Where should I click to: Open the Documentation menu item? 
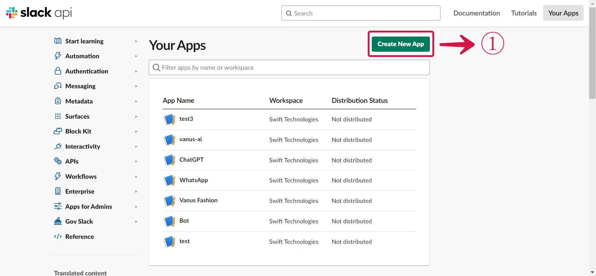tap(477, 13)
